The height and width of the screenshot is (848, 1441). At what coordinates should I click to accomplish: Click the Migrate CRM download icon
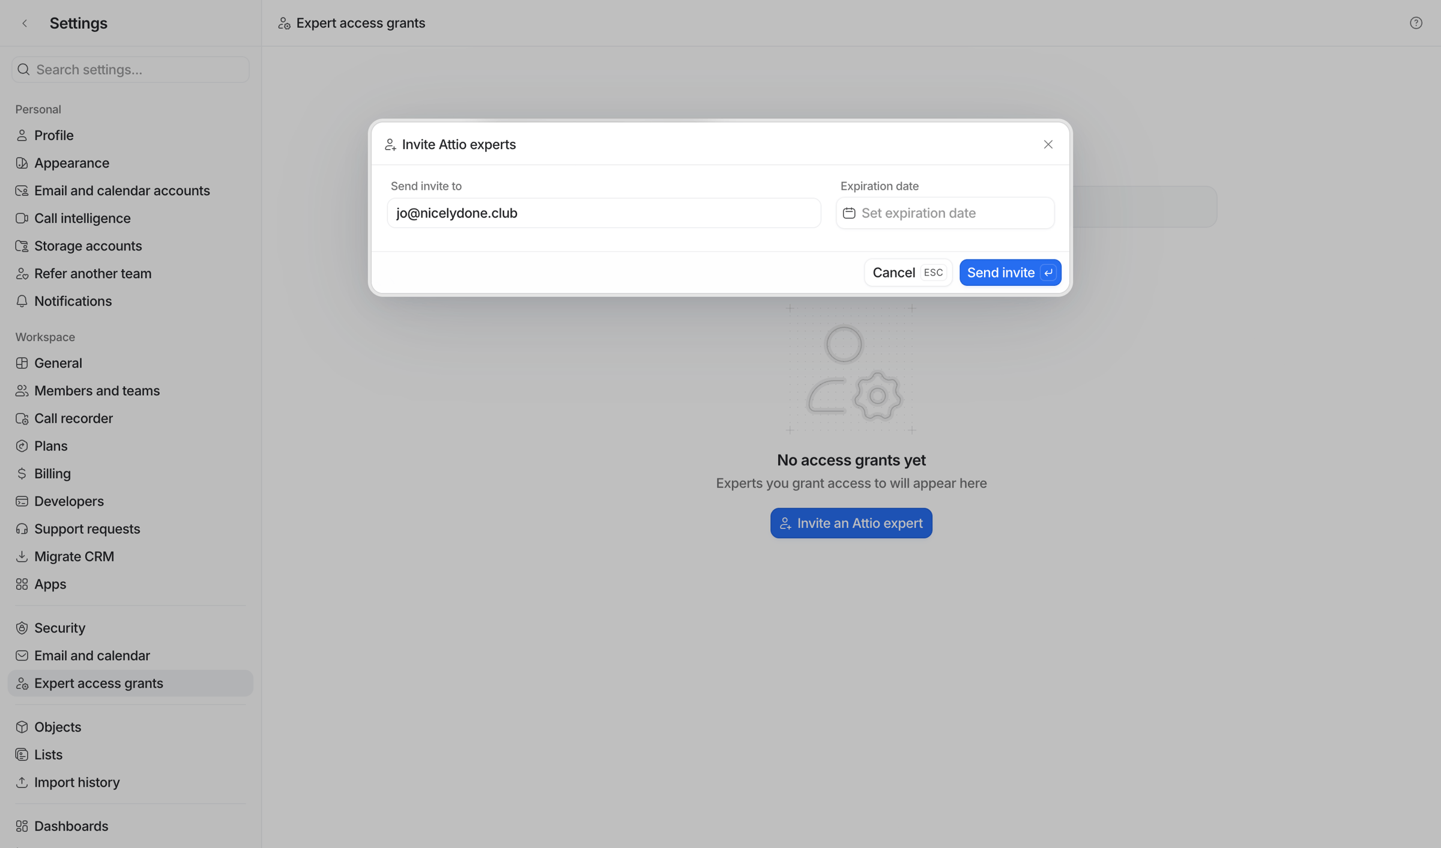(22, 557)
